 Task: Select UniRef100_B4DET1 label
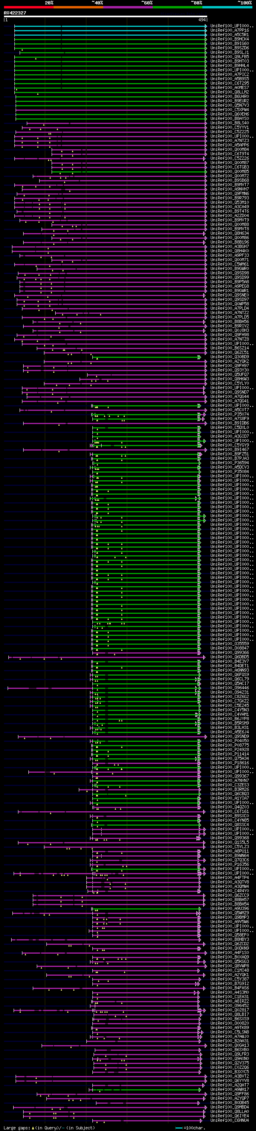pyautogui.click(x=230, y=666)
